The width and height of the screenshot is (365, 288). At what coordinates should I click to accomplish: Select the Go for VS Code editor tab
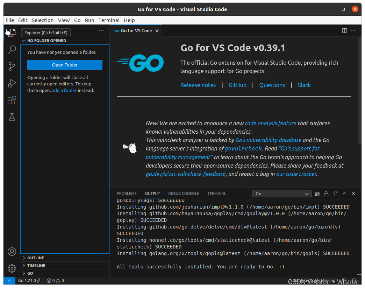point(136,31)
